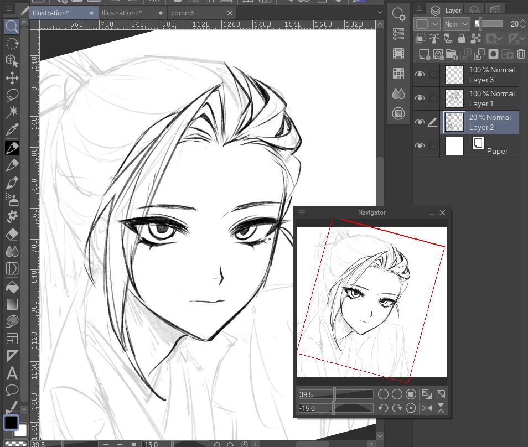Create a new layer folder

tap(451, 54)
